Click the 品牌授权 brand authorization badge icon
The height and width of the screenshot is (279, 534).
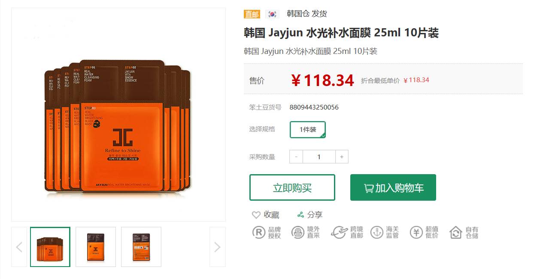tap(258, 232)
